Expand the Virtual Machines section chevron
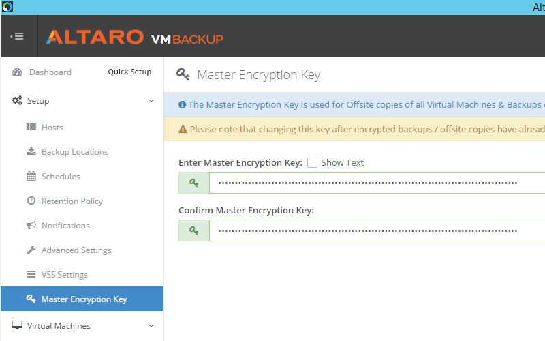Viewport: 545px width, 341px height. pos(151,326)
